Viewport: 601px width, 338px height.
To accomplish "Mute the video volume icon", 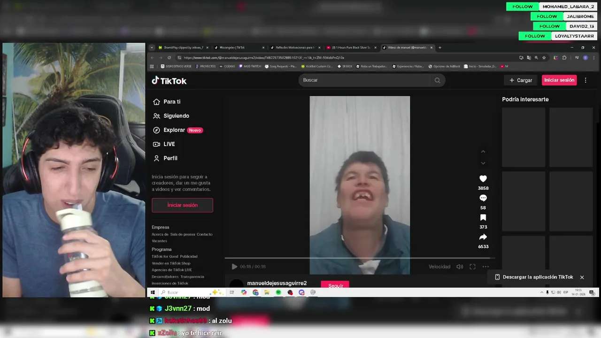I will [x=460, y=267].
